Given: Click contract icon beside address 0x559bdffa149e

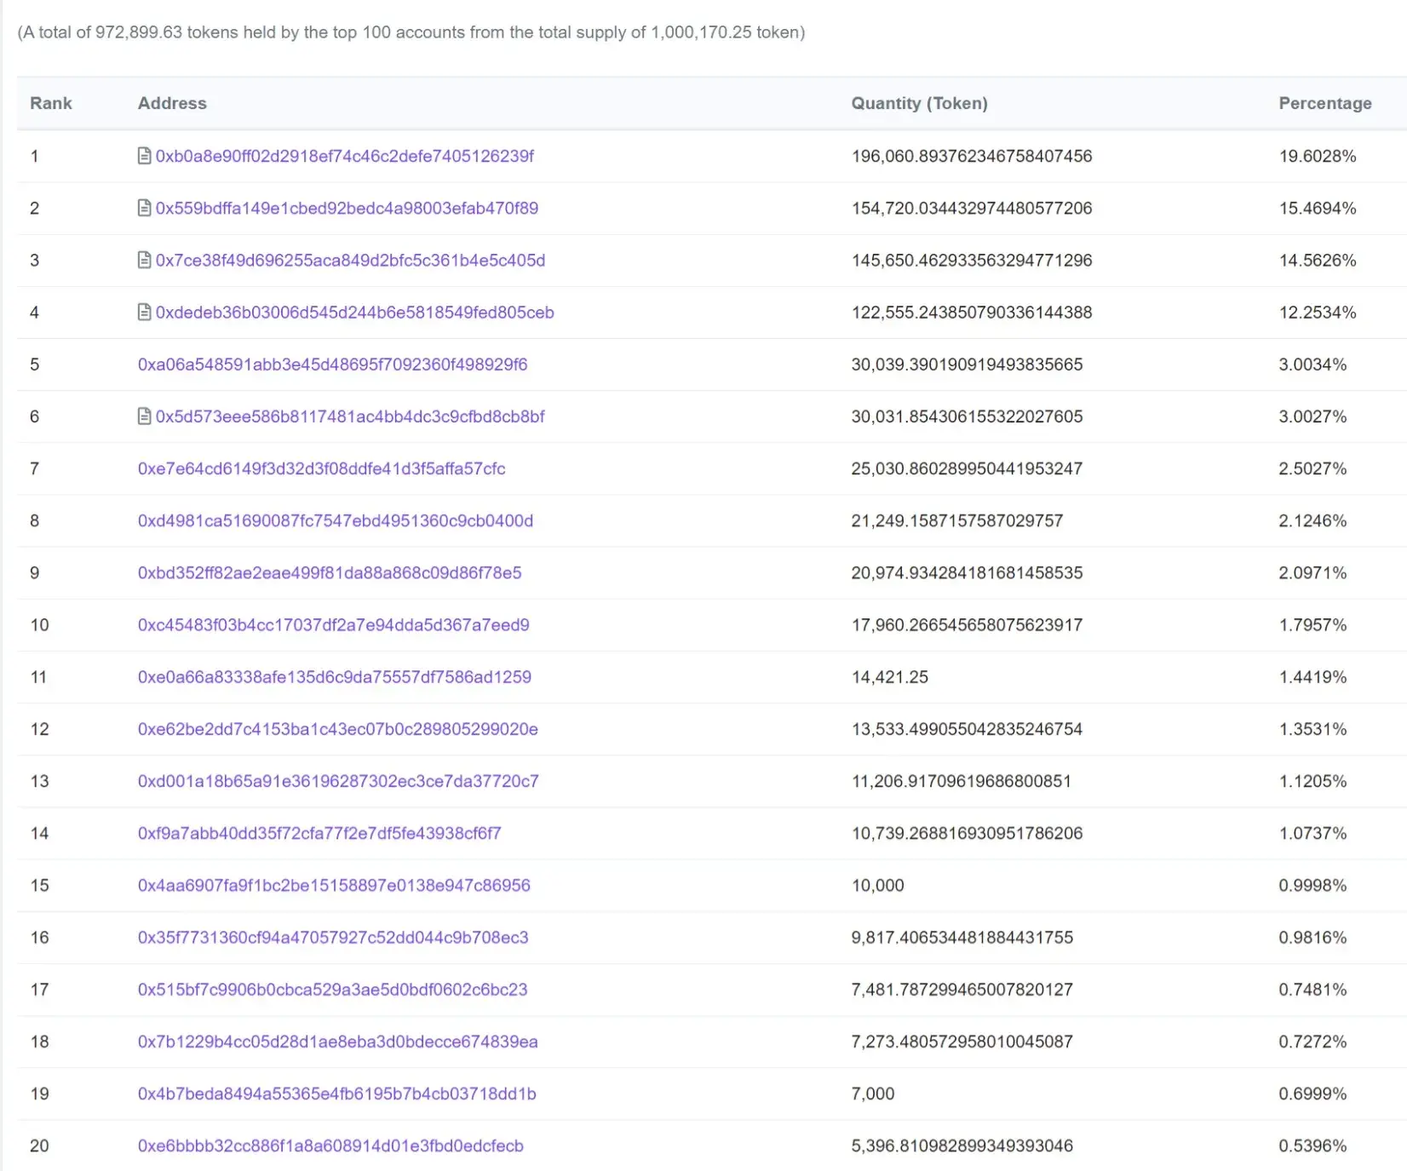Looking at the screenshot, I should (145, 208).
